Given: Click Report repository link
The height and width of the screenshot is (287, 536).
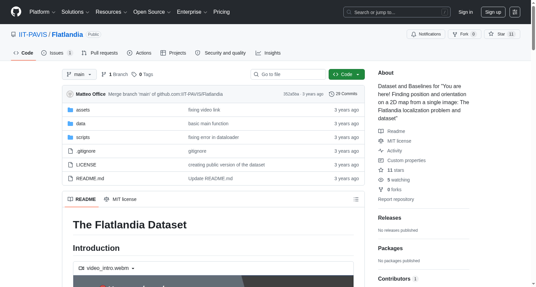Looking at the screenshot, I should pos(396,199).
